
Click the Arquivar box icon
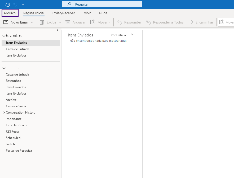point(68,22)
